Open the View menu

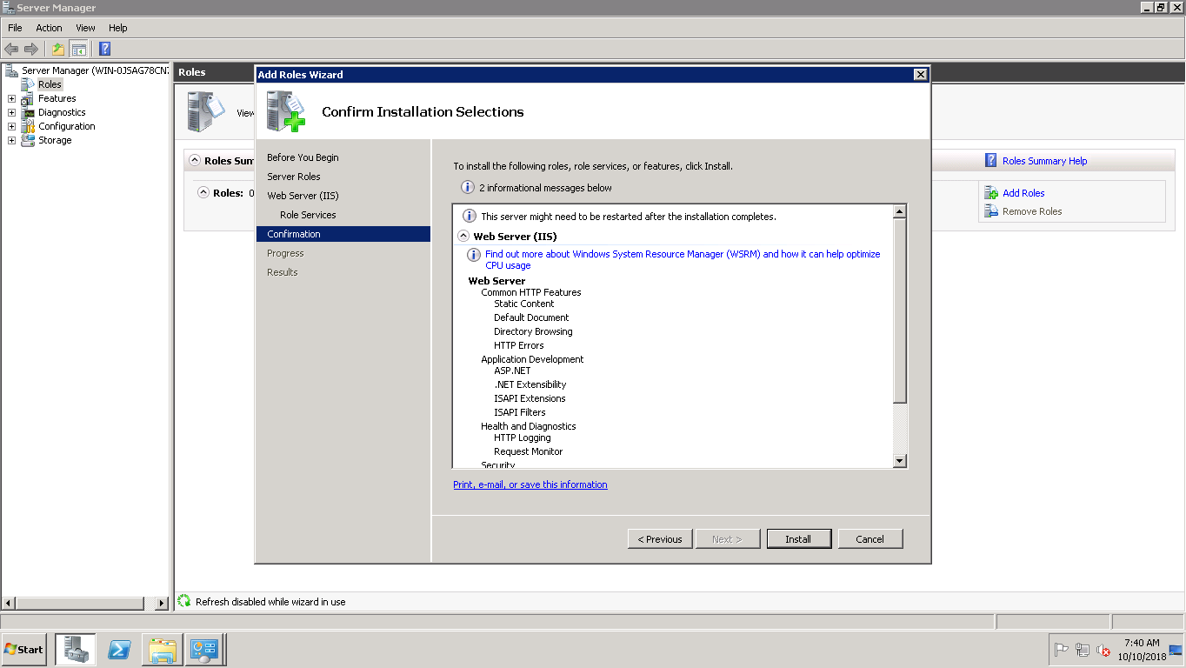pos(85,28)
